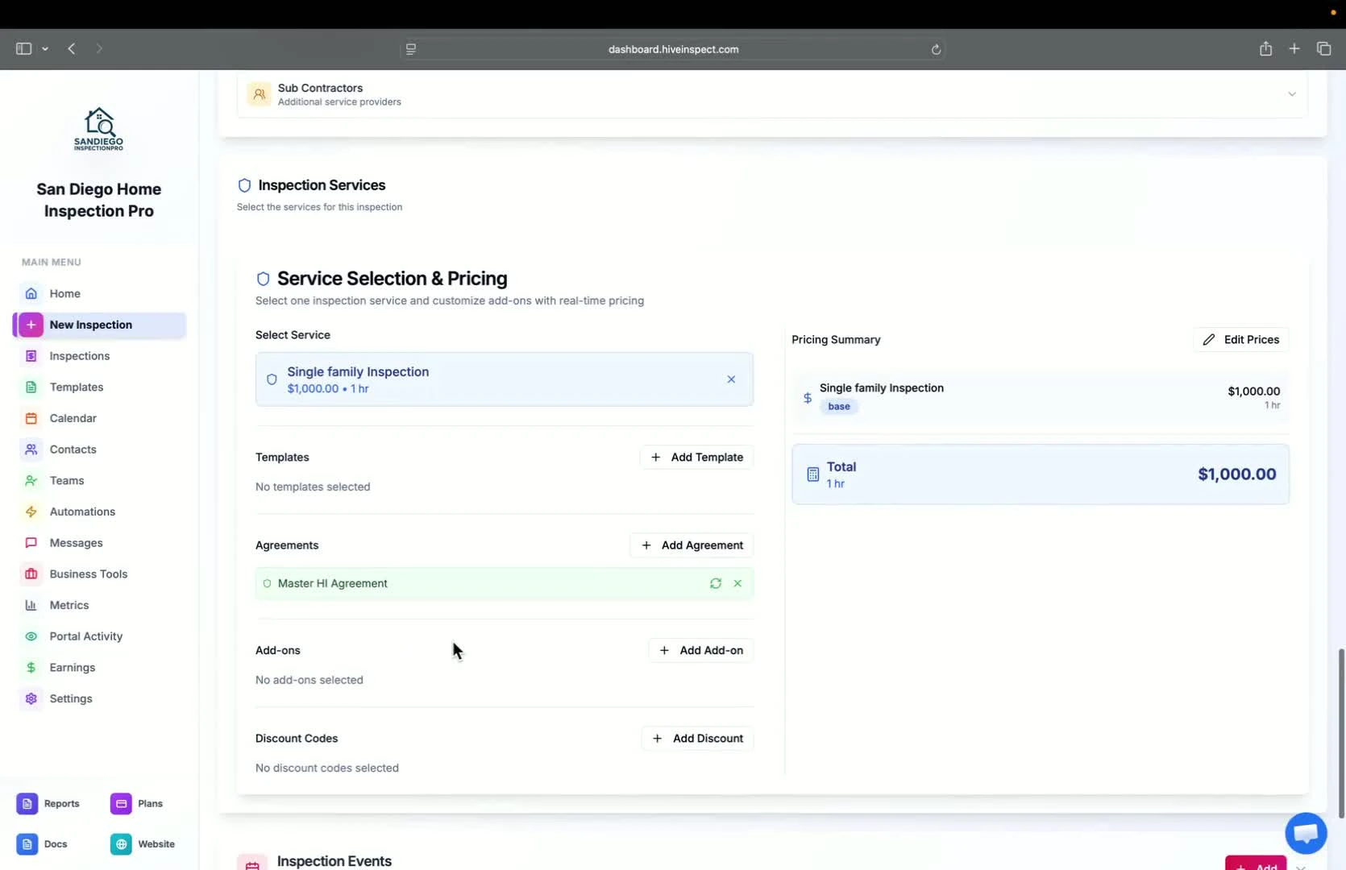Reload the page with refresh icon

click(936, 50)
